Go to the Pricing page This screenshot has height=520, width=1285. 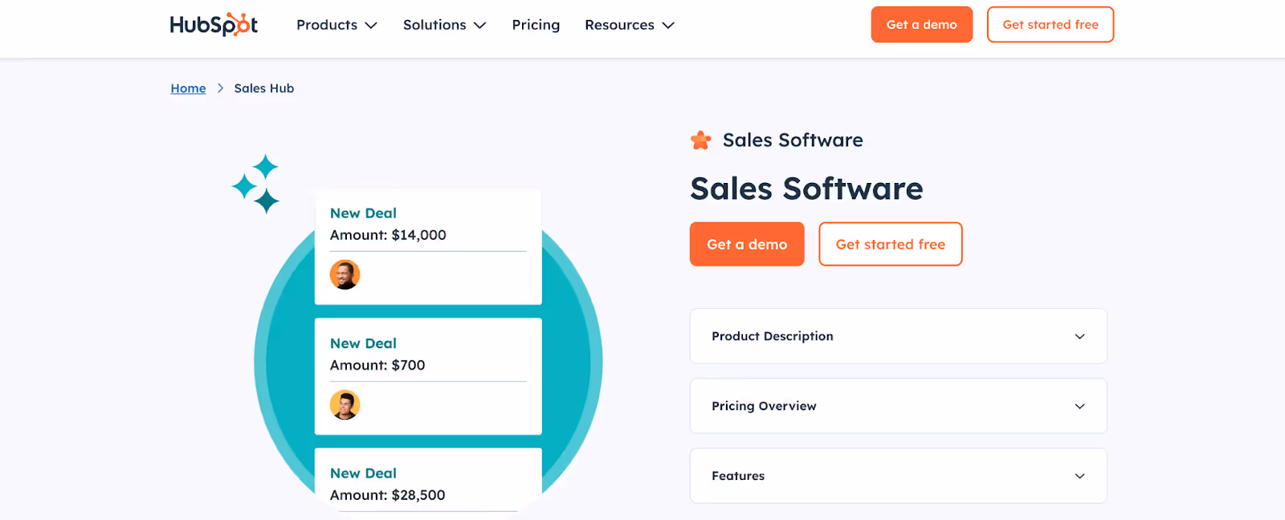click(x=536, y=25)
